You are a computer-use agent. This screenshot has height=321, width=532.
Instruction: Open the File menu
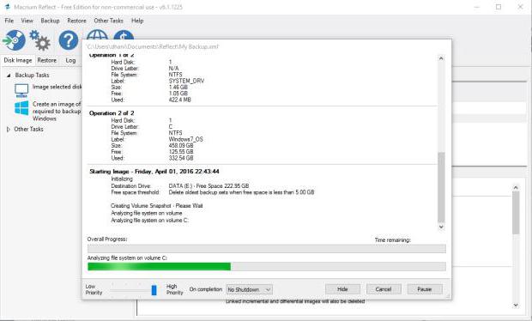point(9,21)
